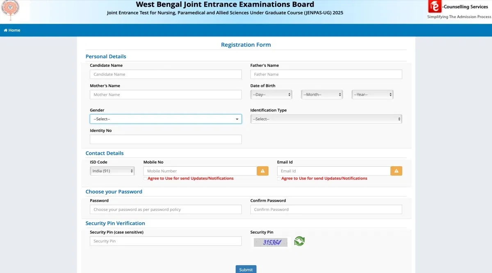Click the Security Pin Verification heading
The width and height of the screenshot is (492, 273).
[115, 223]
